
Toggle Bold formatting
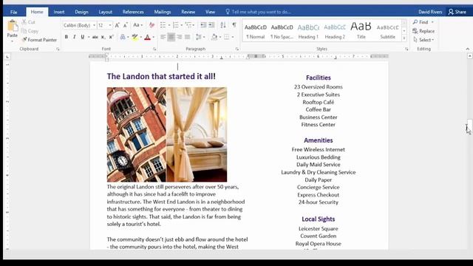pos(66,37)
